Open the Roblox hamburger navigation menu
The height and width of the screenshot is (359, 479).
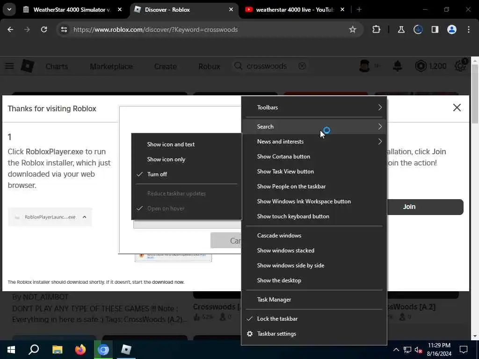(9, 66)
